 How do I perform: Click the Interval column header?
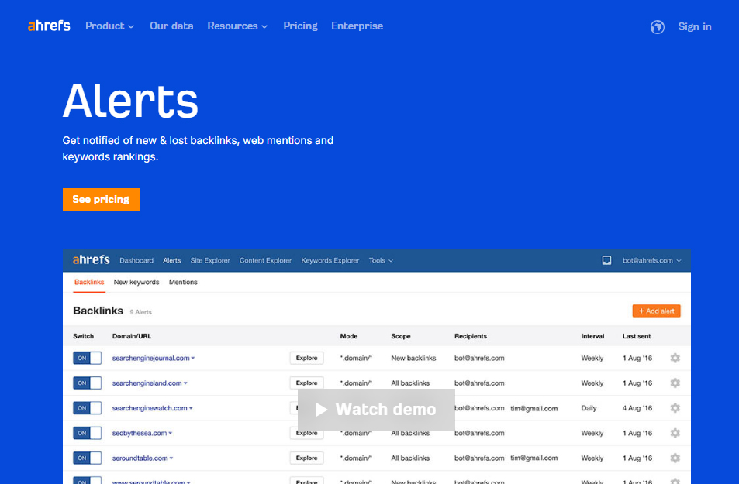pyautogui.click(x=593, y=336)
